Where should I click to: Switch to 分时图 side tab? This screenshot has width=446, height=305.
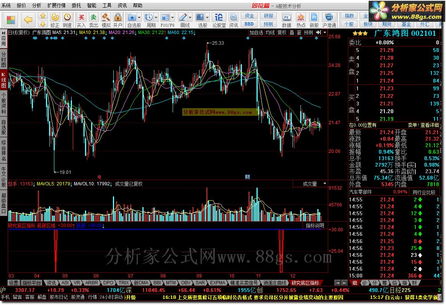pos(3,59)
